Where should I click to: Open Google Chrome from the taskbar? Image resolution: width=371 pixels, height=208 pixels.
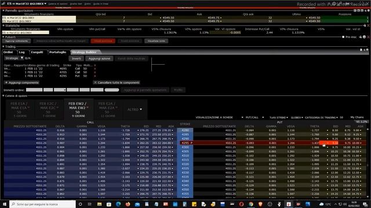[x=251, y=204]
